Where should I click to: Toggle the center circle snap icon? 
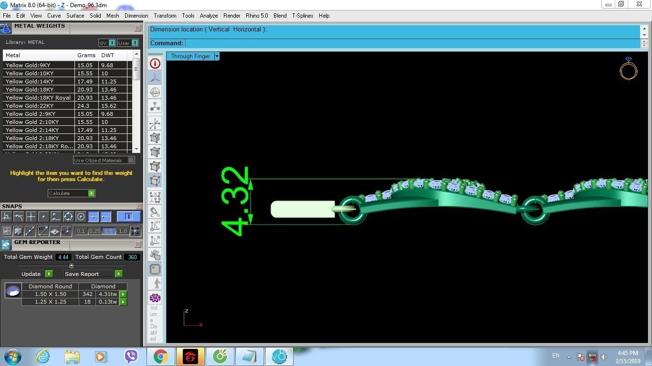coord(81,217)
